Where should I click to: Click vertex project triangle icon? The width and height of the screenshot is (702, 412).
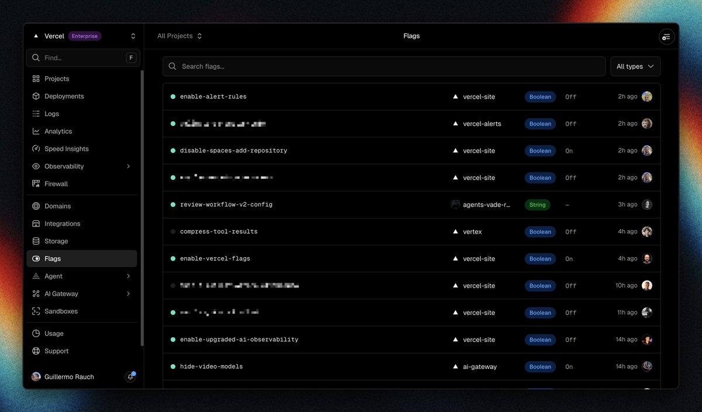[456, 232]
